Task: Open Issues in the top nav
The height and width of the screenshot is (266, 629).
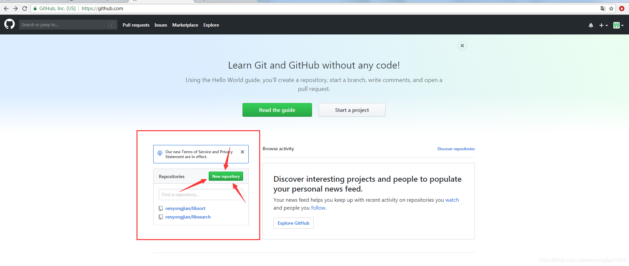Action: [x=161, y=25]
